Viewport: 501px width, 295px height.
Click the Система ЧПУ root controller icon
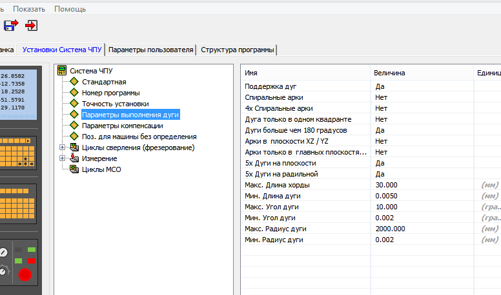pyautogui.click(x=63, y=71)
